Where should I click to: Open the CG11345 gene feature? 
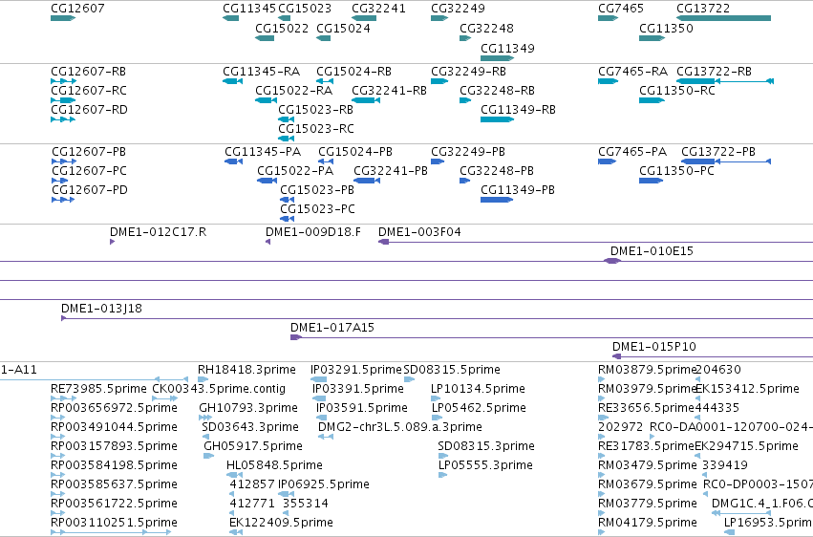249,9
